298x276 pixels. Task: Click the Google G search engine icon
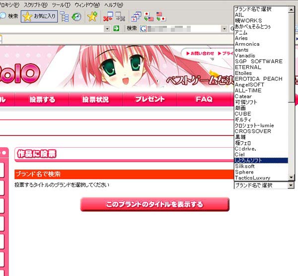point(143,29)
